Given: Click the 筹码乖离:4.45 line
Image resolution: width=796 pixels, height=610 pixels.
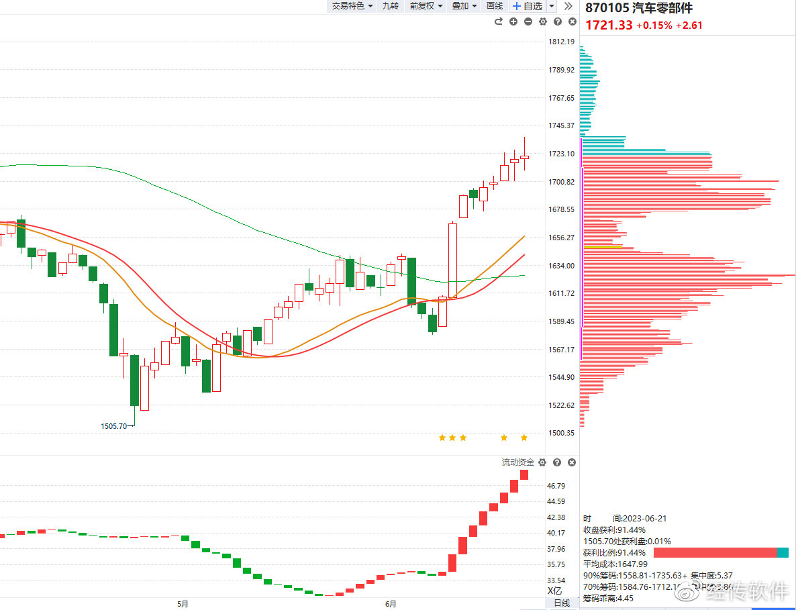Looking at the screenshot, I should (608, 599).
